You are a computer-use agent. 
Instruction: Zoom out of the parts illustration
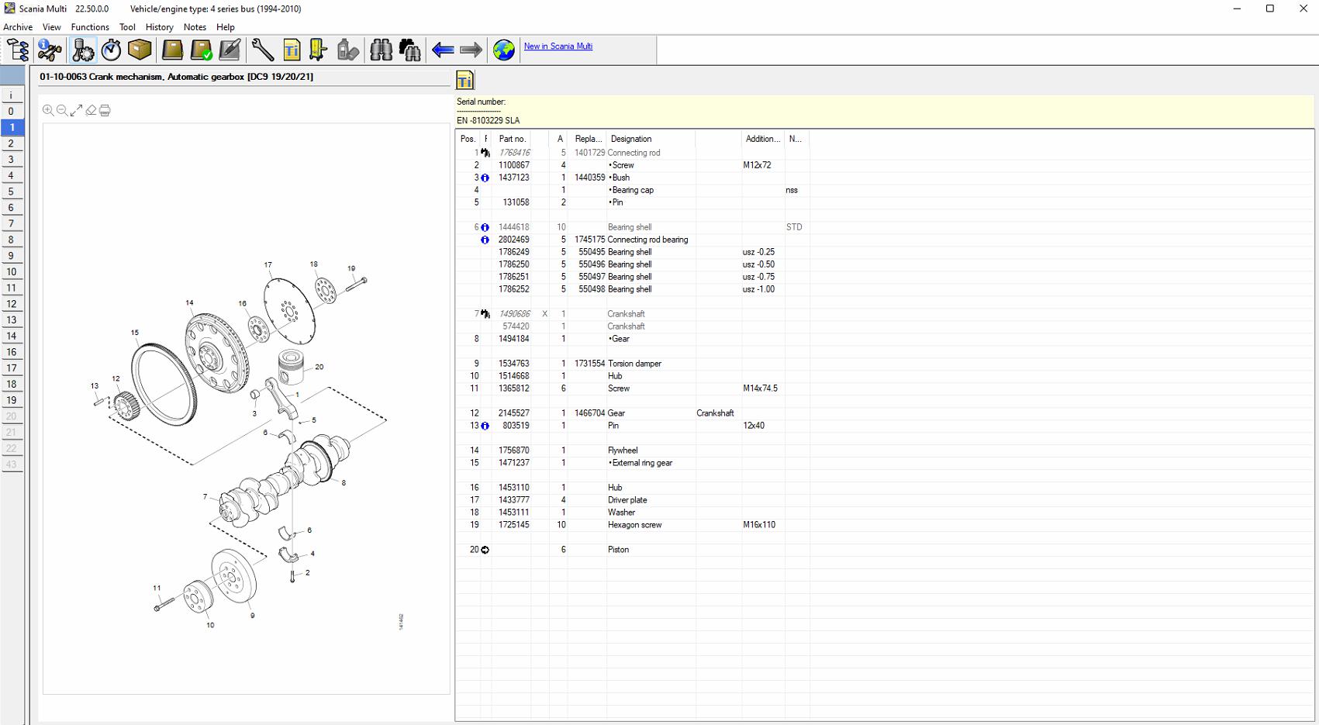coord(61,110)
